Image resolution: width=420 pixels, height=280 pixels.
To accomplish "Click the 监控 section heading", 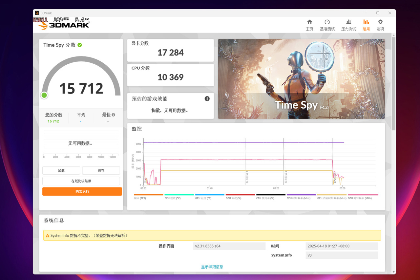I will [x=137, y=129].
